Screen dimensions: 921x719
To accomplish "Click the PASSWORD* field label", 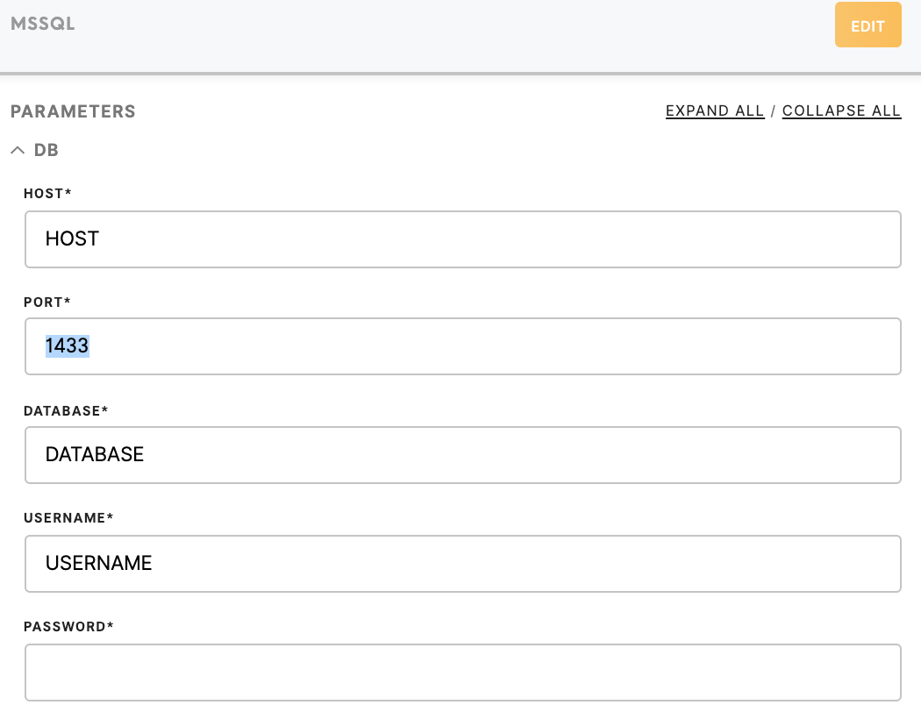I will click(68, 626).
